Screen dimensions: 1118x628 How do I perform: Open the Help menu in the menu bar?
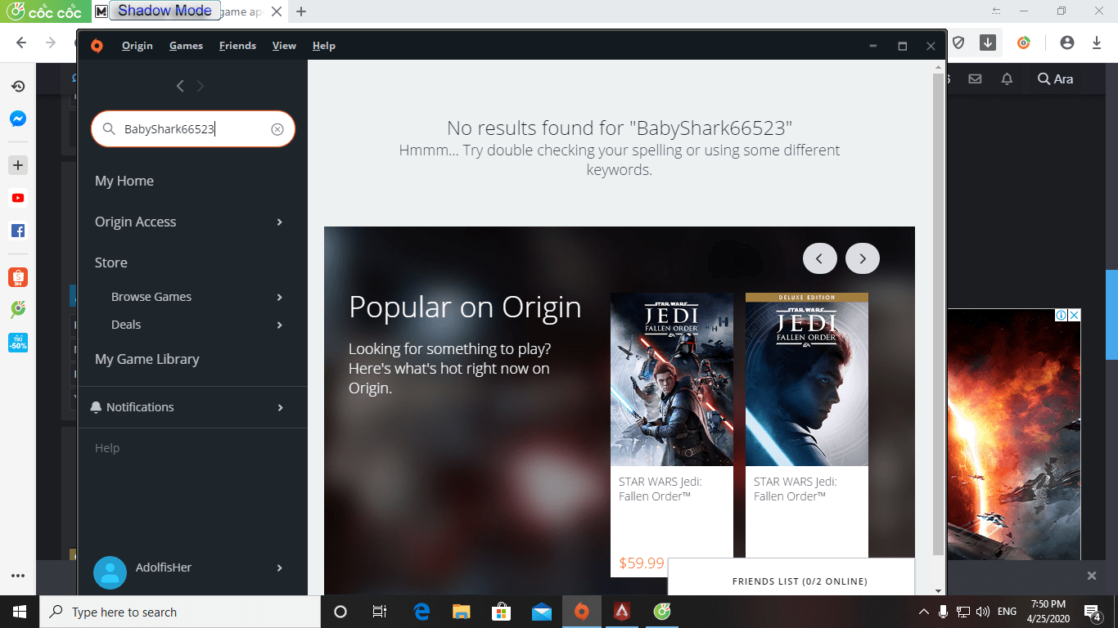[x=324, y=46]
